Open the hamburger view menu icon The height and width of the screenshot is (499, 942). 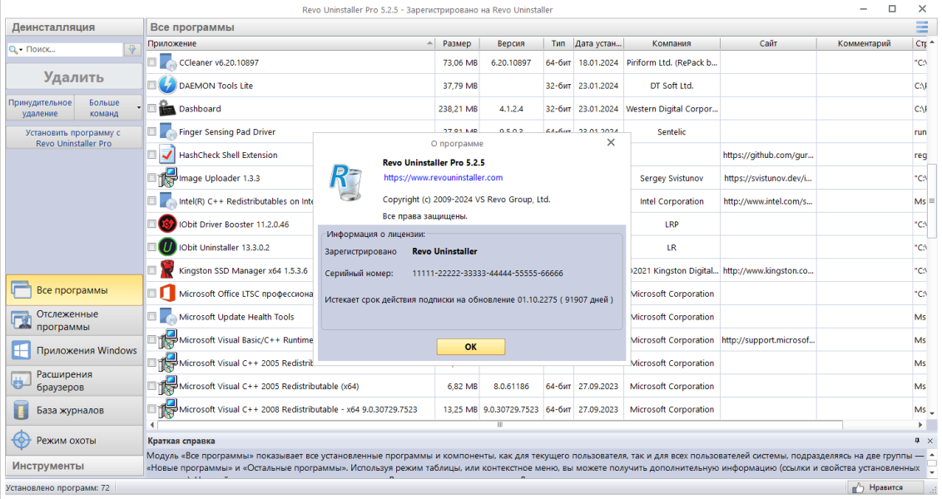pyautogui.click(x=921, y=27)
